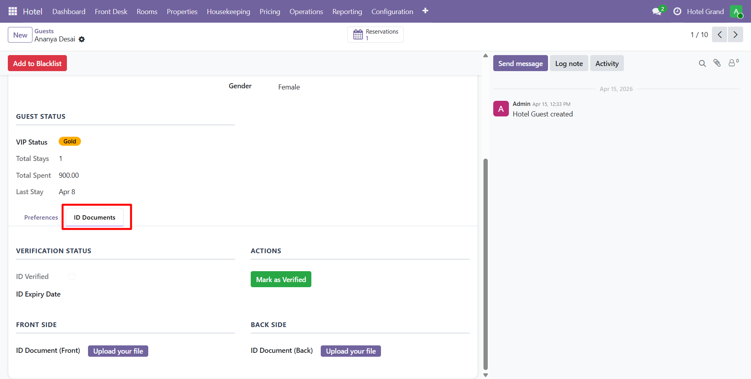This screenshot has height=379, width=751.
Task: Switch to the Preferences tab
Action: coord(41,218)
